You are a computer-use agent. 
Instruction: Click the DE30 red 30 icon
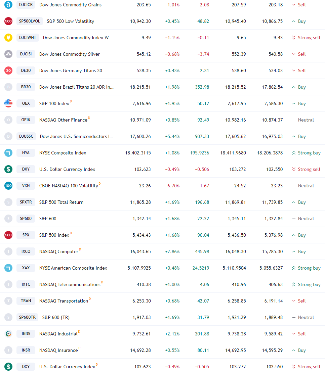8,71
